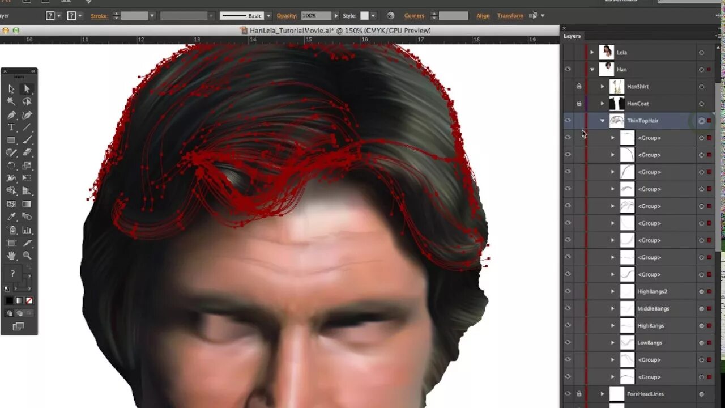This screenshot has height=408, width=725.
Task: Hide the ThinTopHair layer
Action: pyautogui.click(x=568, y=120)
